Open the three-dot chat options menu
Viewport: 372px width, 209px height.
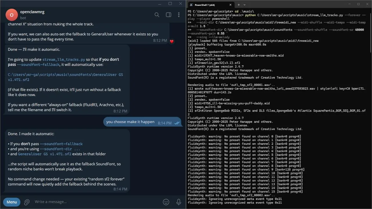tap(179, 15)
